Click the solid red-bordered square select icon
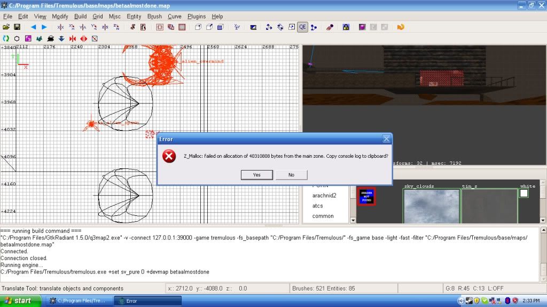Viewport: 547px width, 307px height. 182,27
